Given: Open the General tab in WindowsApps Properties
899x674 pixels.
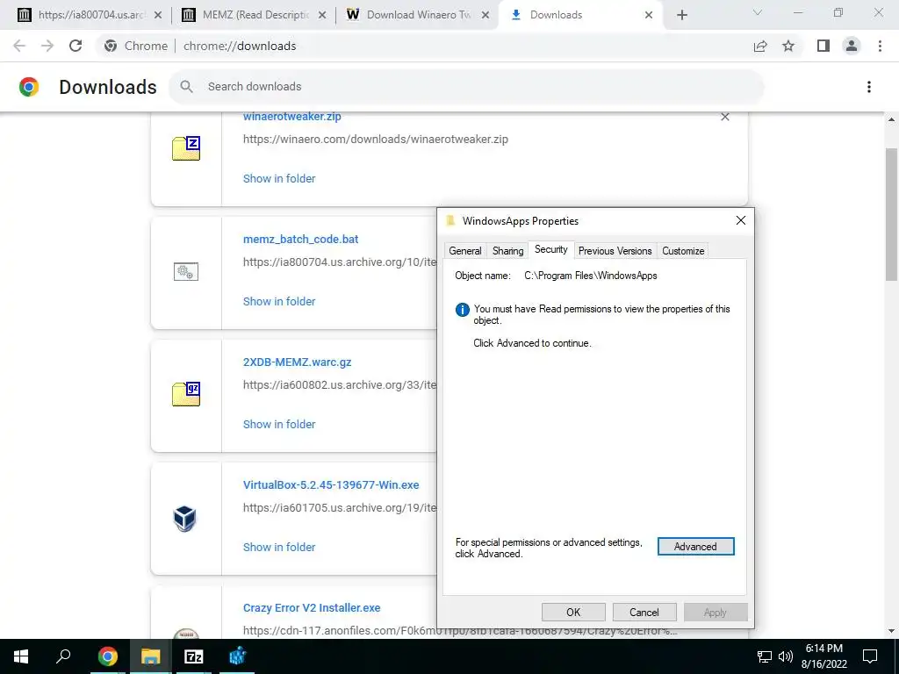Looking at the screenshot, I should tap(465, 251).
